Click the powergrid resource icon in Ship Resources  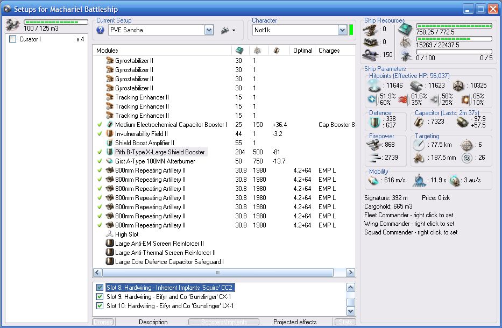[405, 42]
